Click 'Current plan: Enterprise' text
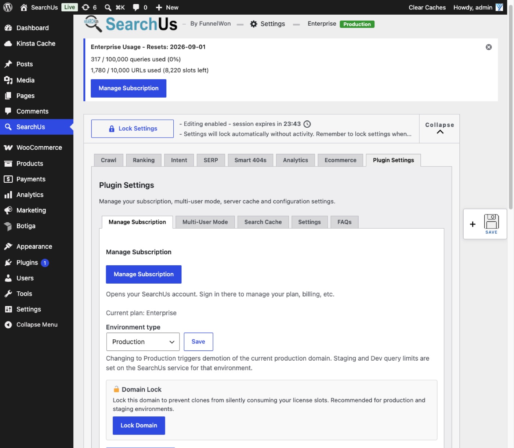 coord(141,313)
